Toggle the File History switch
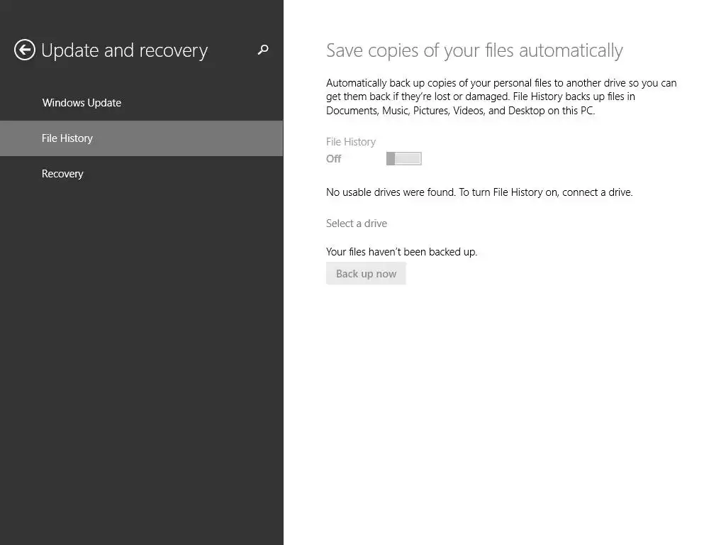The image size is (726, 545). point(404,158)
